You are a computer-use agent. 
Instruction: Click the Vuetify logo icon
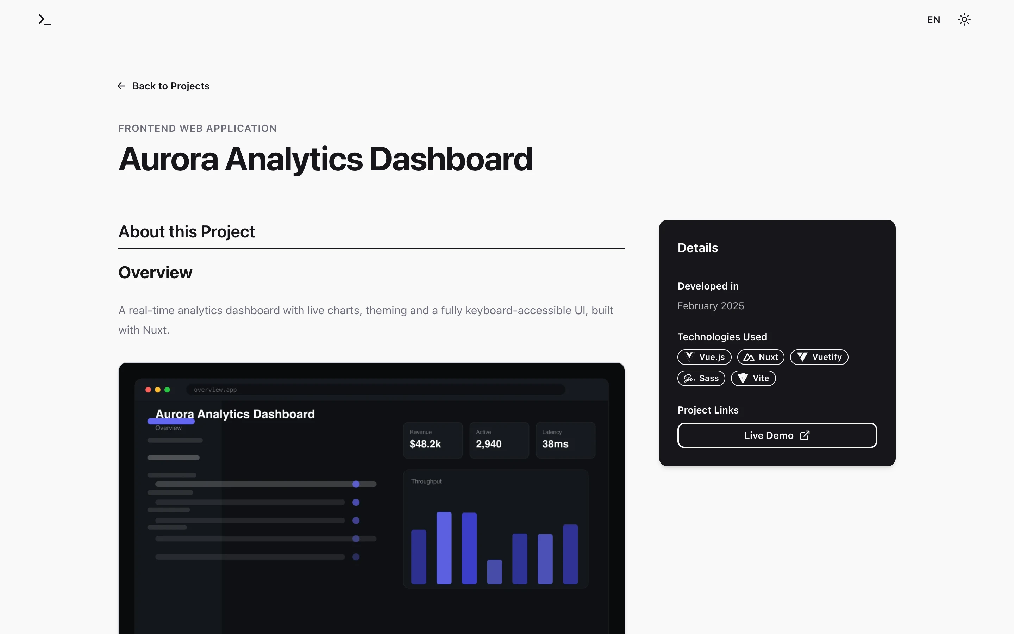click(x=802, y=357)
